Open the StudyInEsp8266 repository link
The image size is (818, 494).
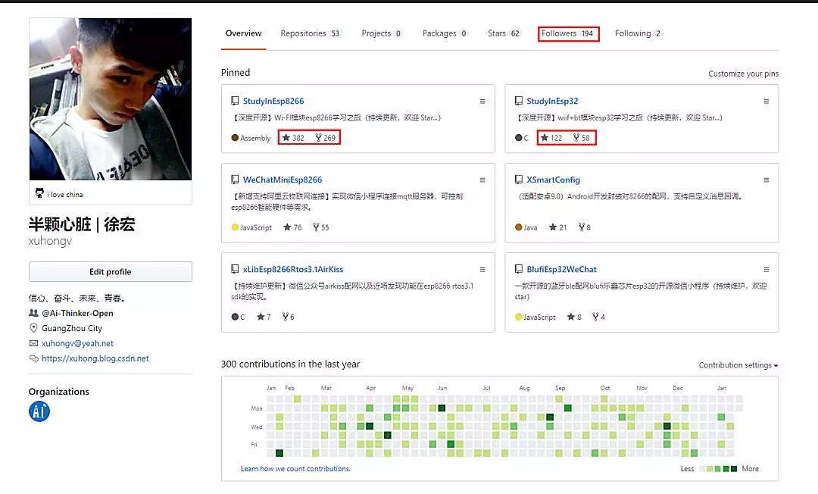[273, 101]
